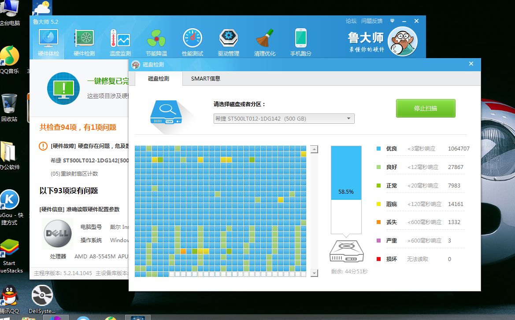Click orange 丢失 legend swatch
515x320 pixels.
click(x=379, y=222)
